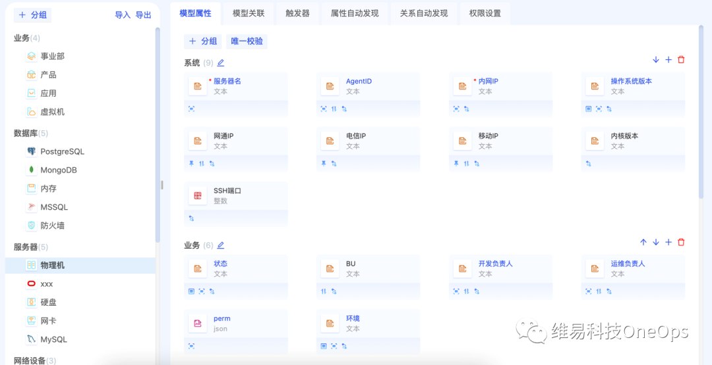The image size is (712, 365).
Task: Add an attribute to the 业务 attribute group
Action: [668, 242]
